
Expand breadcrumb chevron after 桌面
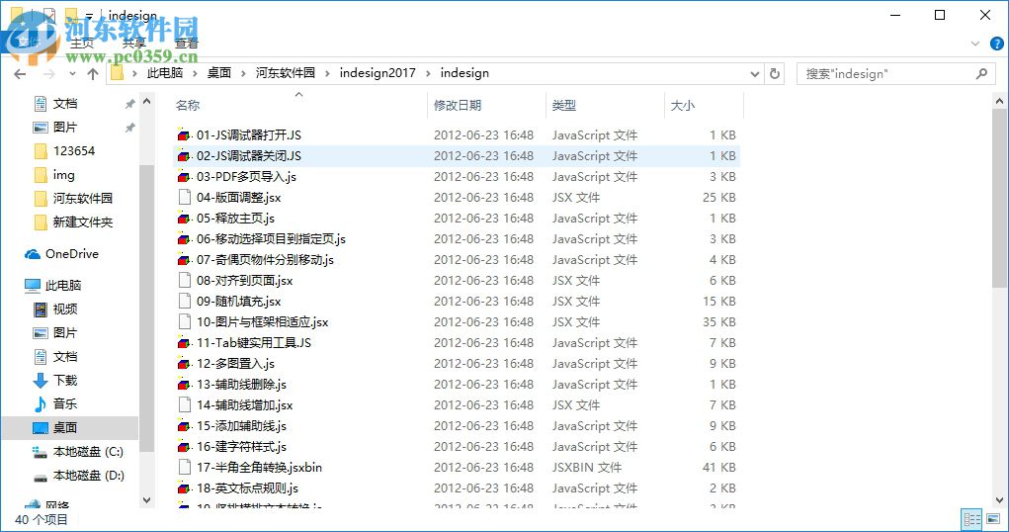[243, 73]
